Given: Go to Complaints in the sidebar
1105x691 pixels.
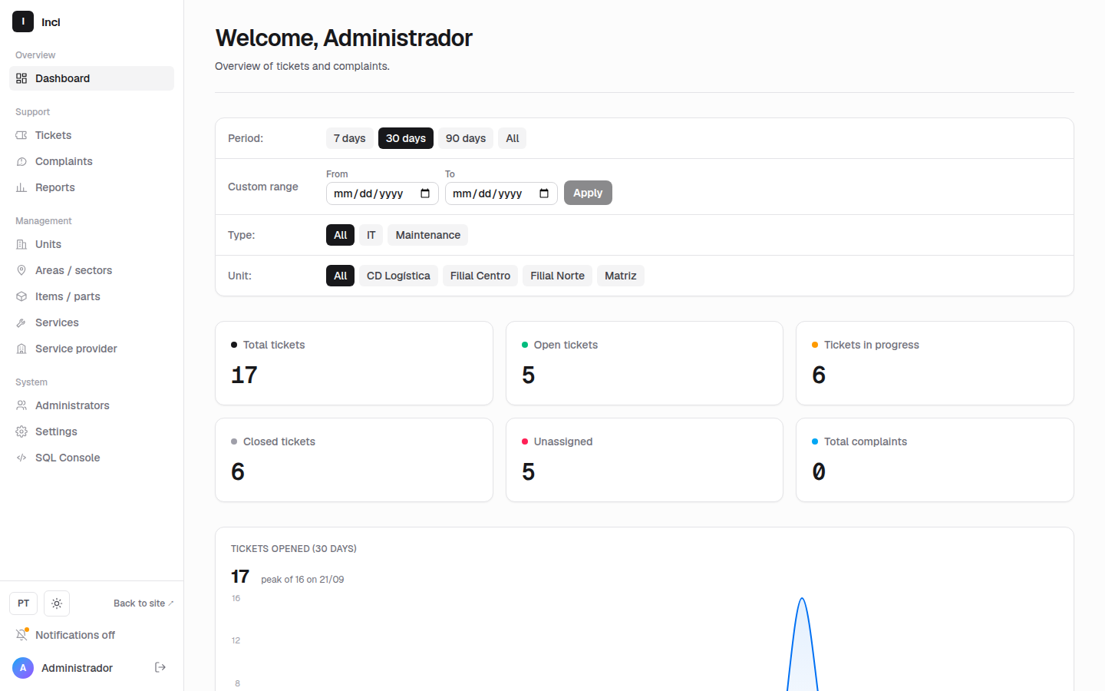Looking at the screenshot, I should pyautogui.click(x=91, y=161).
